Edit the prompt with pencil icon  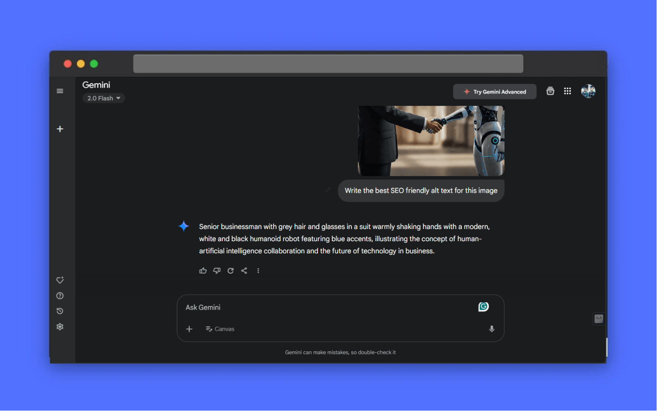click(x=328, y=190)
